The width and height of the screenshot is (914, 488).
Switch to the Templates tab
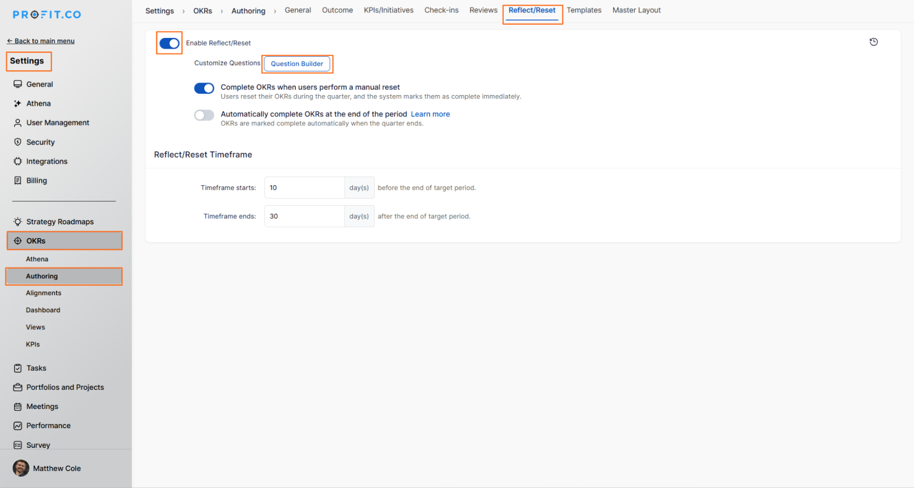pos(584,10)
